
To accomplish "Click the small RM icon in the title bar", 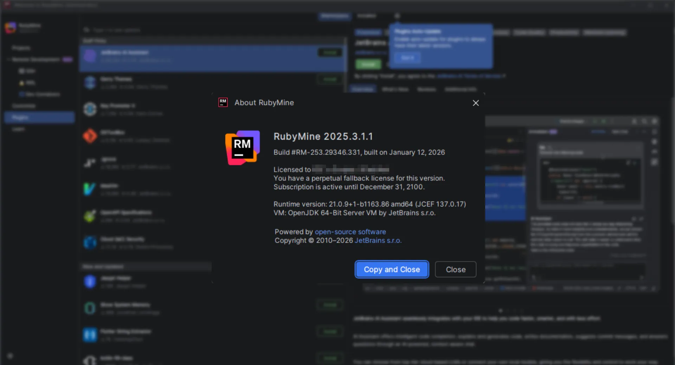I will click(x=223, y=102).
